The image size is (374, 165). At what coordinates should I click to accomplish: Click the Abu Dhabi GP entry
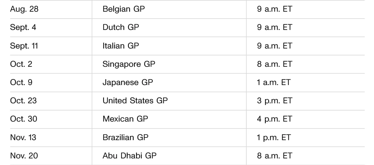pos(129,156)
